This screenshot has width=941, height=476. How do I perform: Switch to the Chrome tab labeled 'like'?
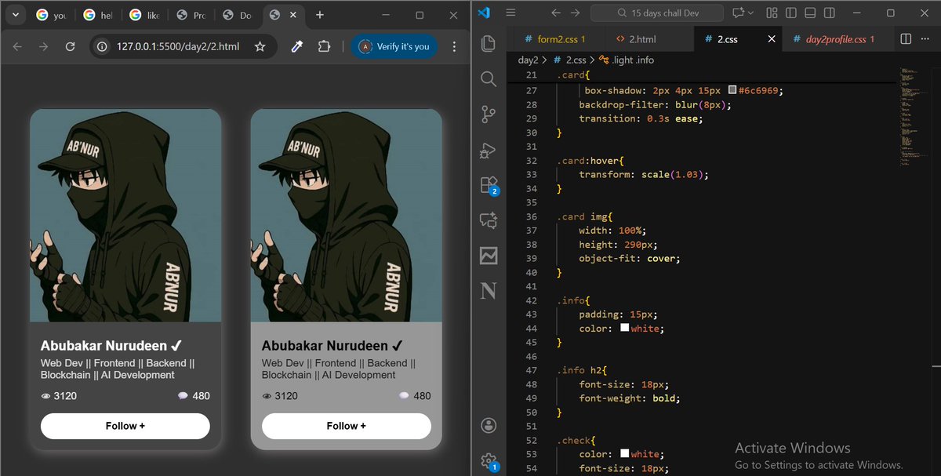coord(145,15)
